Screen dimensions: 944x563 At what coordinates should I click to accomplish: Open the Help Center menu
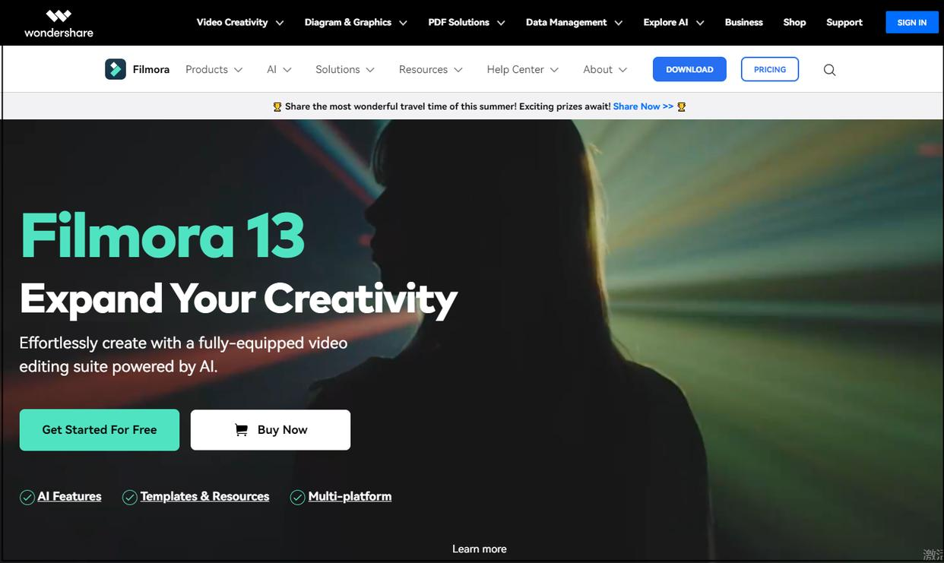[523, 69]
